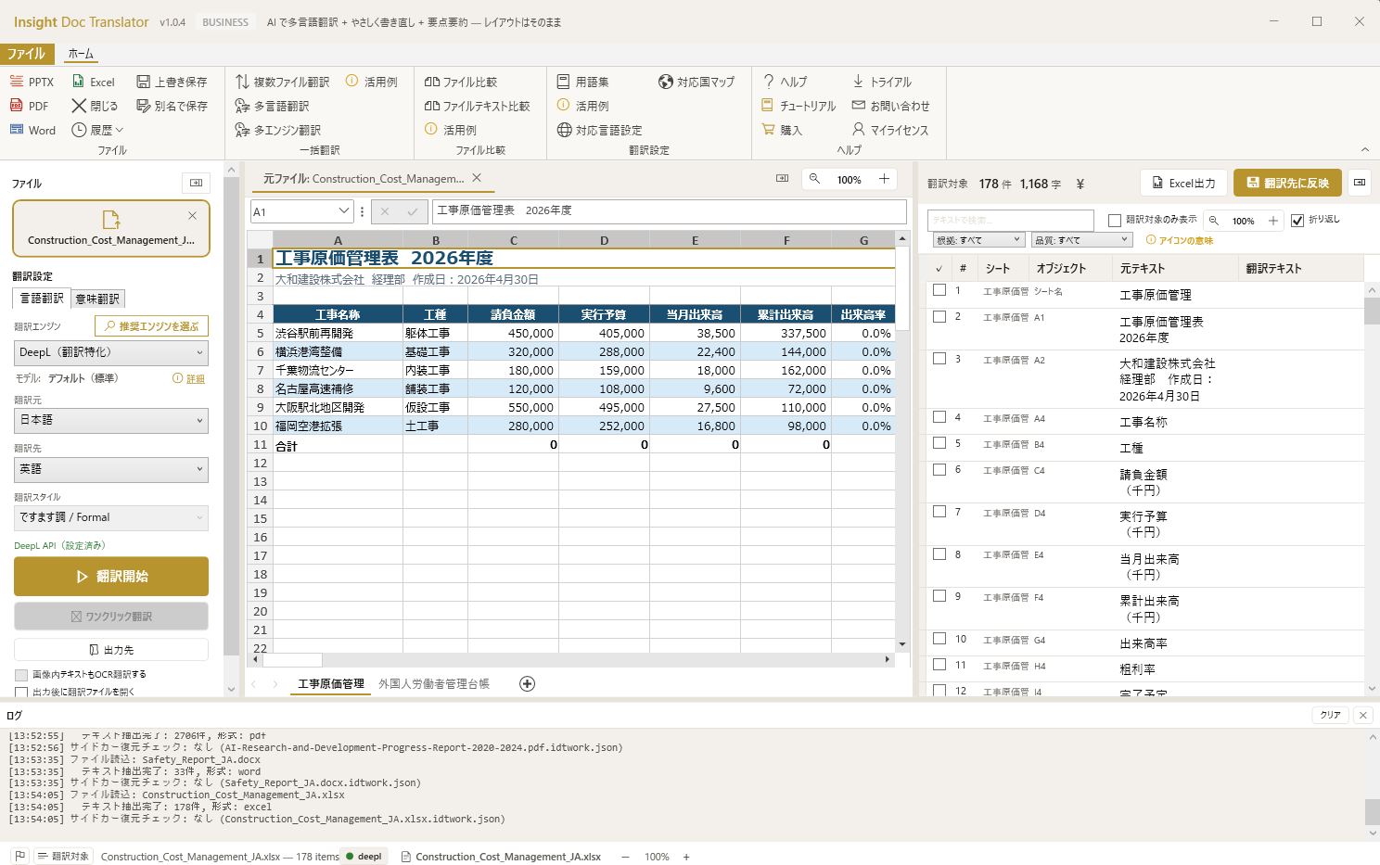This screenshot has width=1380, height=865.
Task: Check row 2 工事原価管理表 checkbox
Action: 939,316
